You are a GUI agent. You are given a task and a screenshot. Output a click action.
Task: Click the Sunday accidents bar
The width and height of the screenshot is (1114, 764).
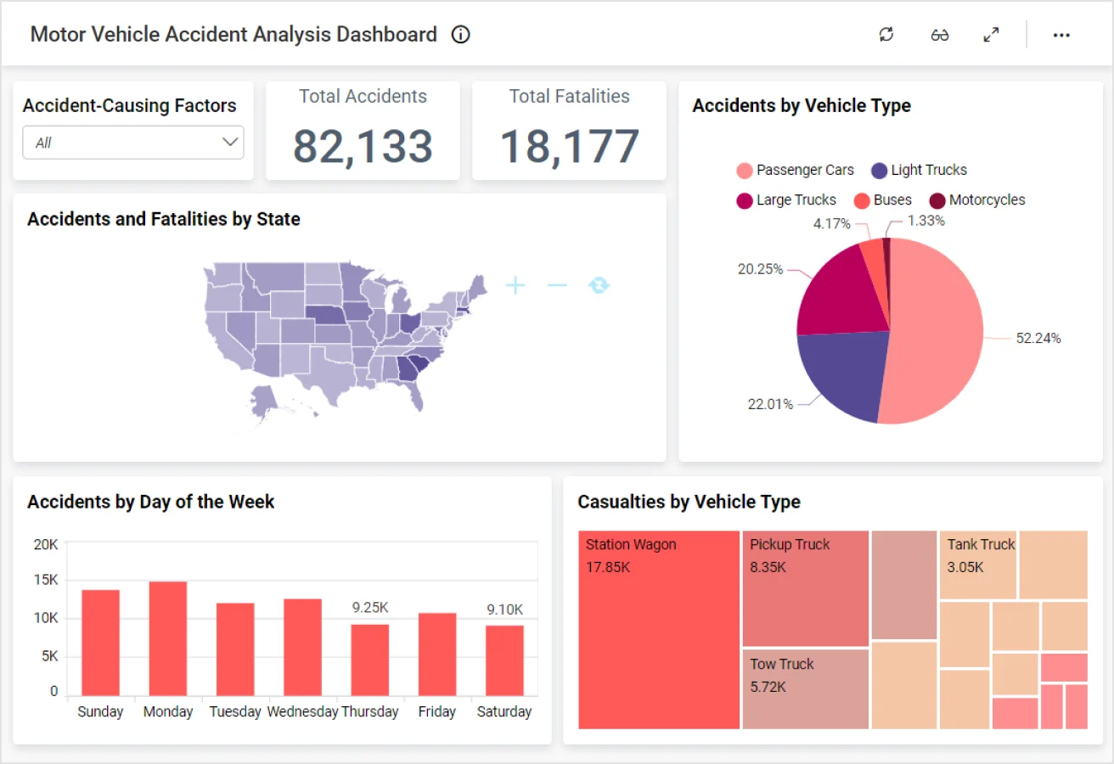[100, 643]
